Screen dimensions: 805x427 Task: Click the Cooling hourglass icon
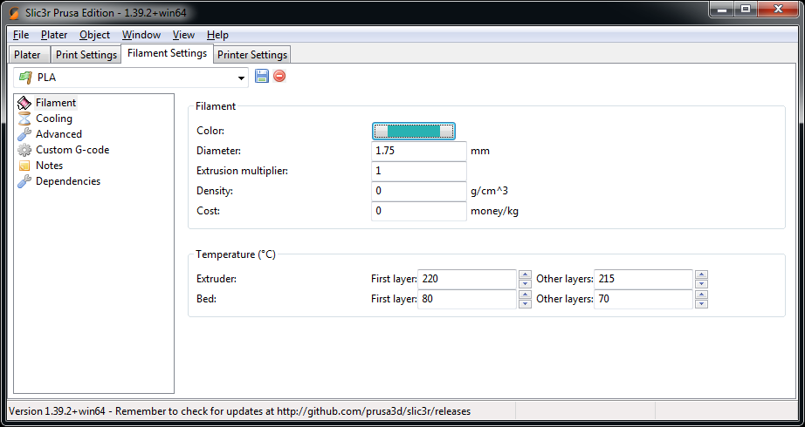(24, 119)
